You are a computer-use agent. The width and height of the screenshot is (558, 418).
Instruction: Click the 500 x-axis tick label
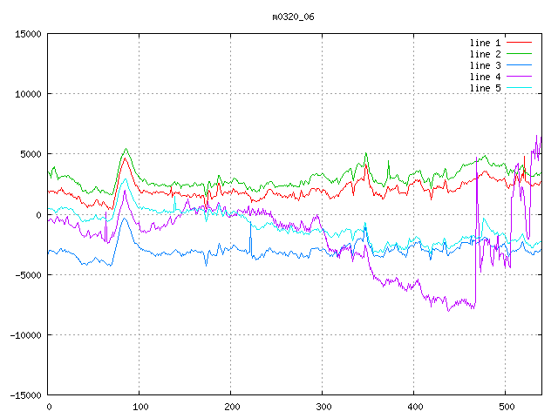pyautogui.click(x=506, y=407)
